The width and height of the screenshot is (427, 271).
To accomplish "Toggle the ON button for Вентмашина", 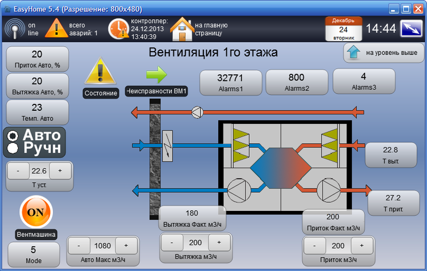I will 36,212.
